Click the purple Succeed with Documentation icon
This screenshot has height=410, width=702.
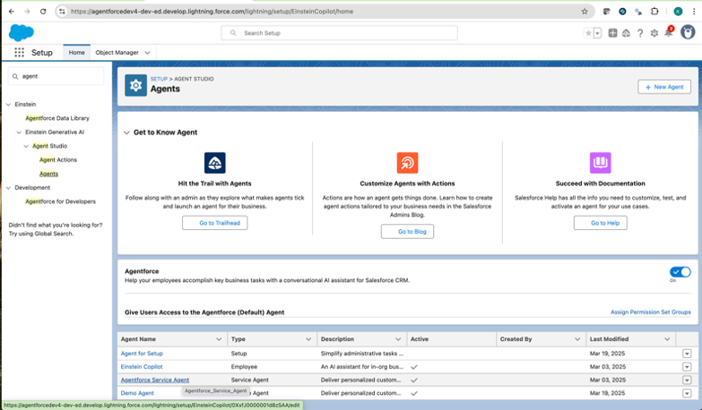point(601,163)
